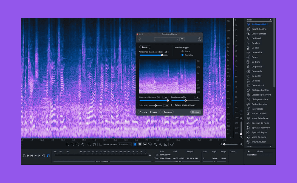Enable the Instant process checkbox
Viewport: 297px width, 183px height.
pyautogui.click(x=100, y=144)
